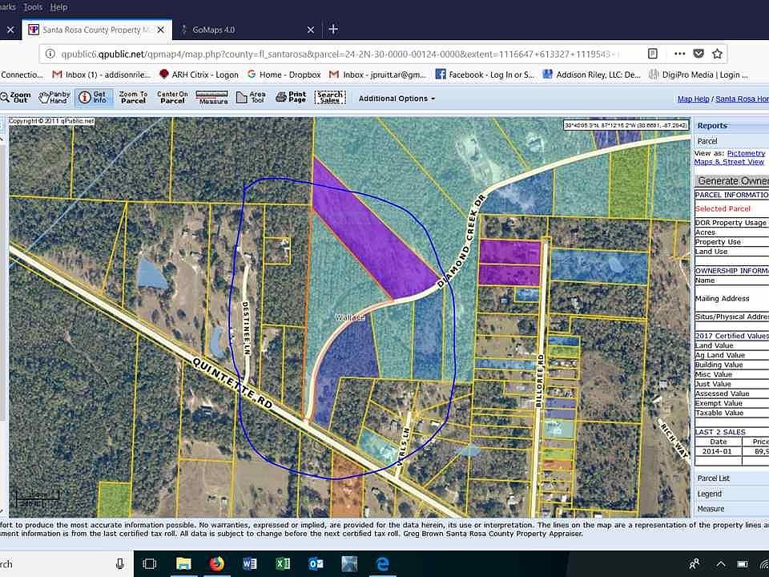
Task: Open ARH Citrix - Logon bookmark
Action: 199,75
